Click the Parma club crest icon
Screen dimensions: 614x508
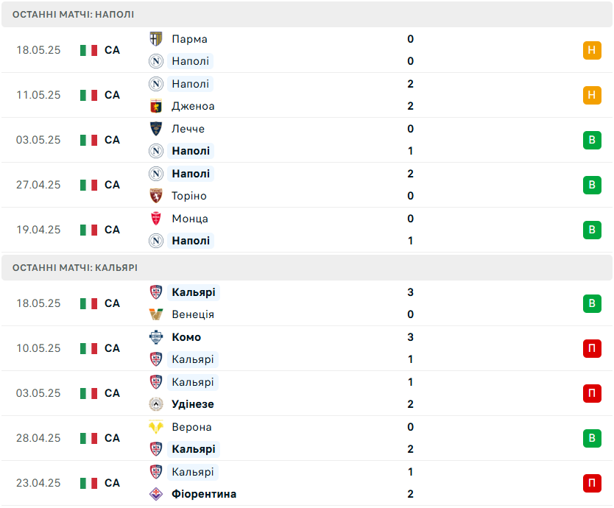(156, 39)
